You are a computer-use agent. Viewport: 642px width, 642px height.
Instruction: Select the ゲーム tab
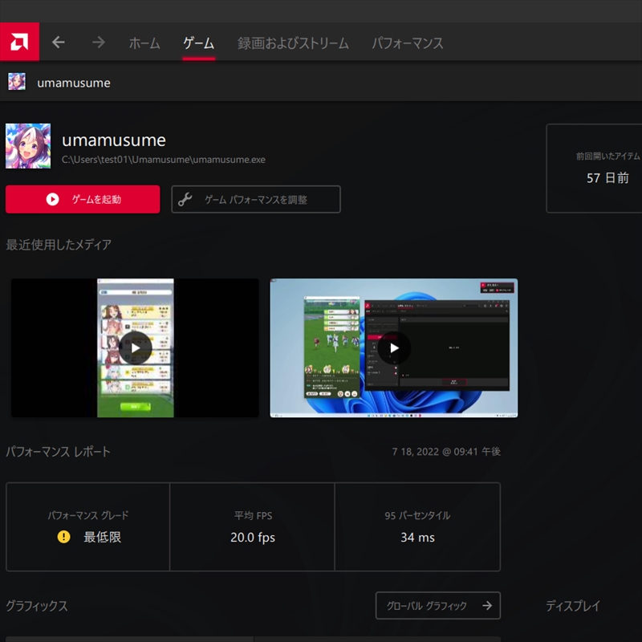point(198,43)
